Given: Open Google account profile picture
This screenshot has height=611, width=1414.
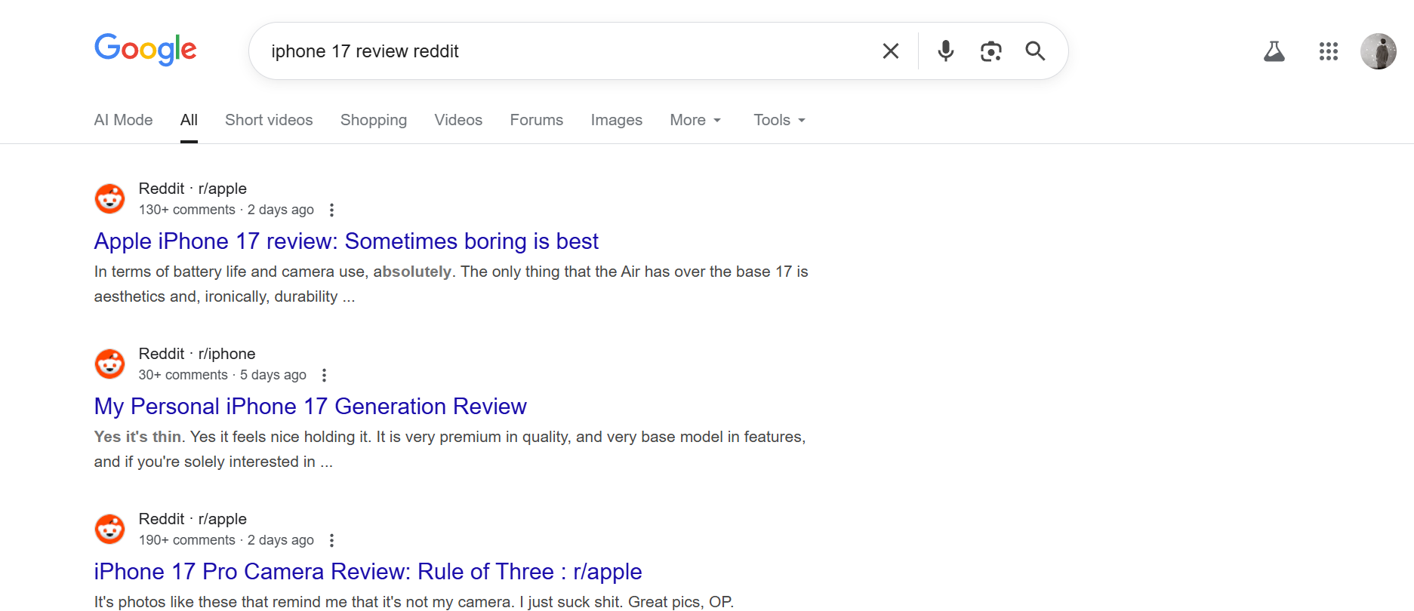Looking at the screenshot, I should click(x=1378, y=51).
